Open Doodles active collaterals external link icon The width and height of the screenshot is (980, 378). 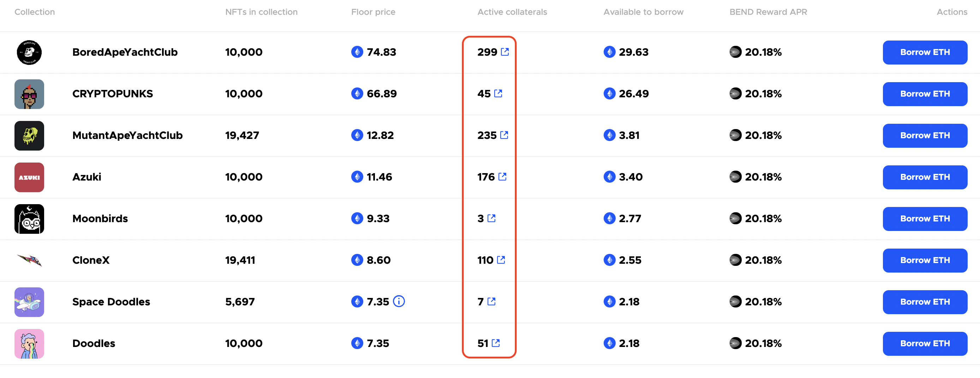[x=495, y=343]
